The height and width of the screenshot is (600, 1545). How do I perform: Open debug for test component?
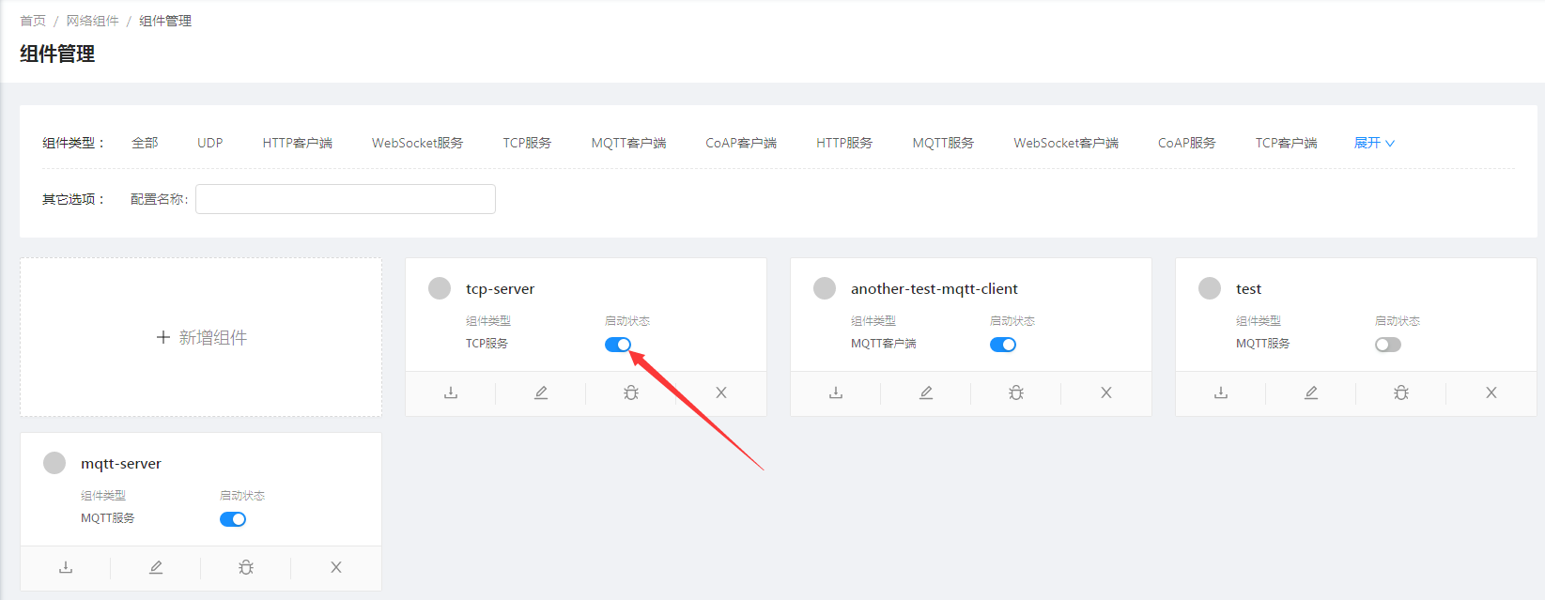pos(1401,392)
